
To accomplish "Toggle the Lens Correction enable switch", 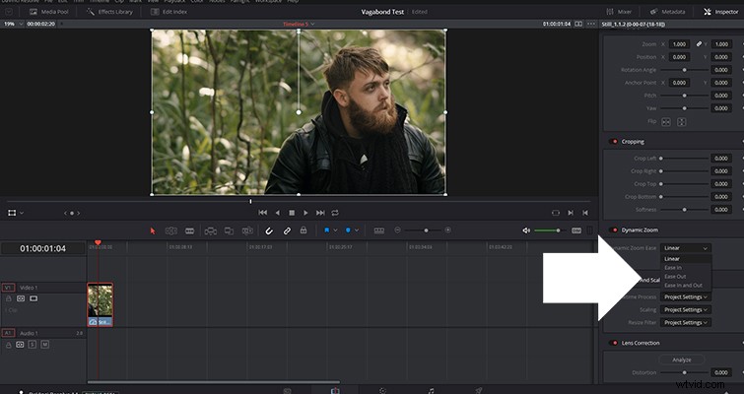I will coord(614,343).
